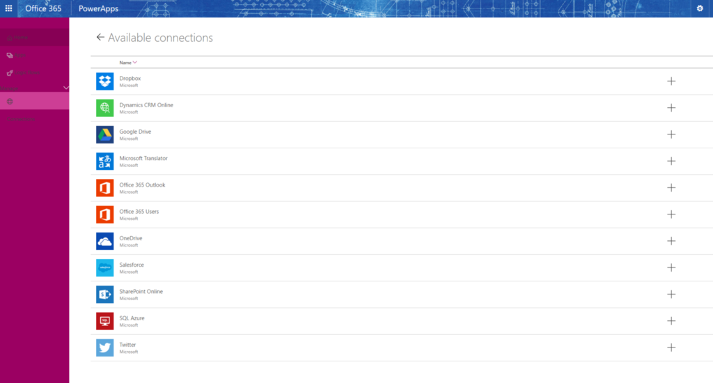This screenshot has width=713, height=383.
Task: Add a Google Drive connection via plus
Action: click(x=671, y=134)
